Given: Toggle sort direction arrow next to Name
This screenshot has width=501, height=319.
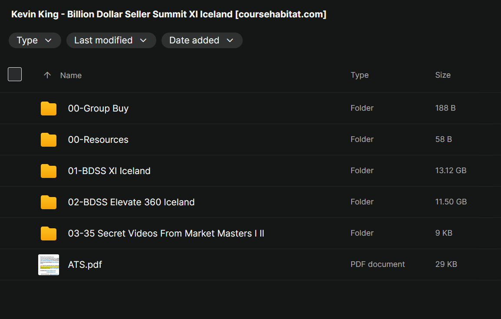Looking at the screenshot, I should [x=47, y=75].
